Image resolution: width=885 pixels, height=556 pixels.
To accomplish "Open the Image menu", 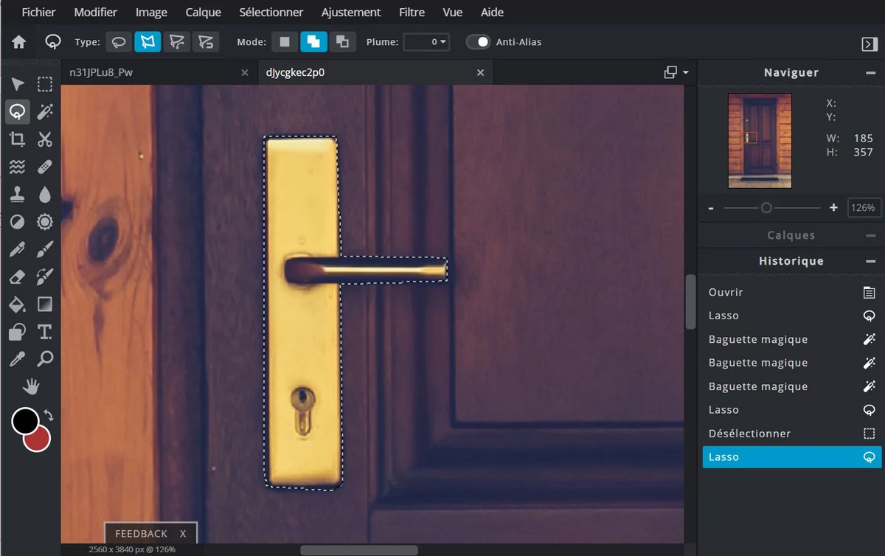I will point(151,13).
